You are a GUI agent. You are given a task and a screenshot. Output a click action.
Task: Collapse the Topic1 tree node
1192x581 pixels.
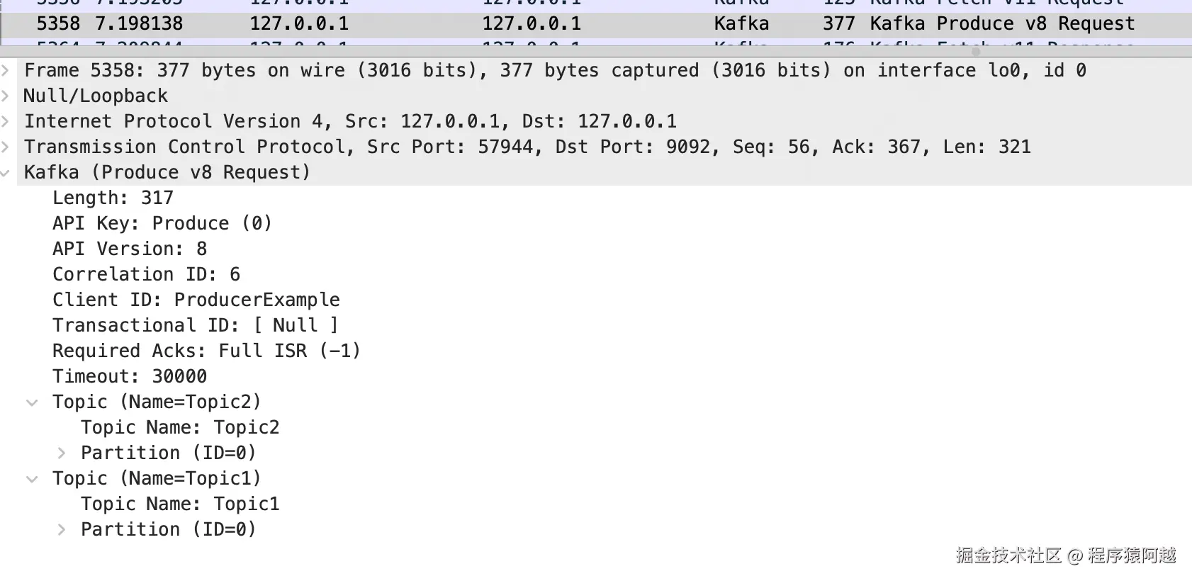coord(32,479)
